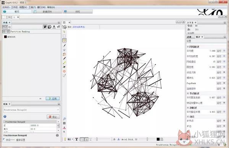Click the magnifier center-on-graph icon
The image size is (229, 148).
coord(64,119)
